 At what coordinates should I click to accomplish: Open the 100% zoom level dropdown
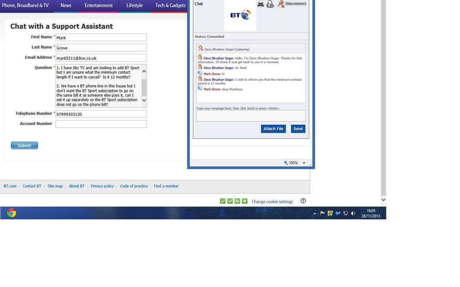click(x=304, y=163)
